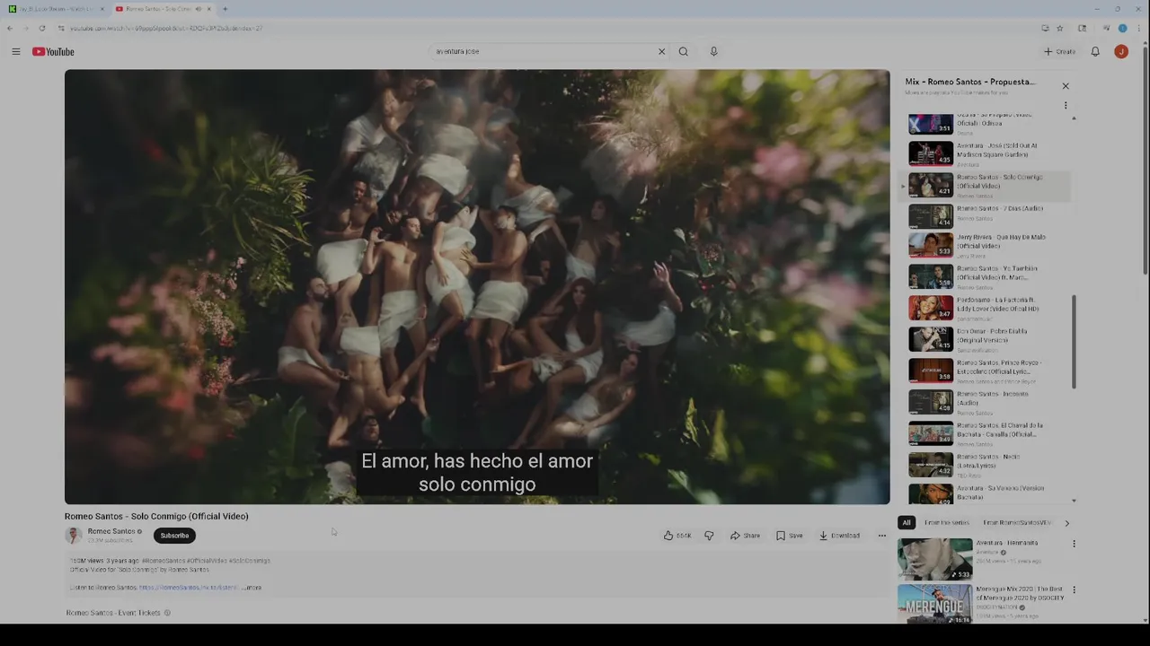Focus the search field containing 'aventura jose'
The height and width of the screenshot is (646, 1150).
[x=544, y=52]
